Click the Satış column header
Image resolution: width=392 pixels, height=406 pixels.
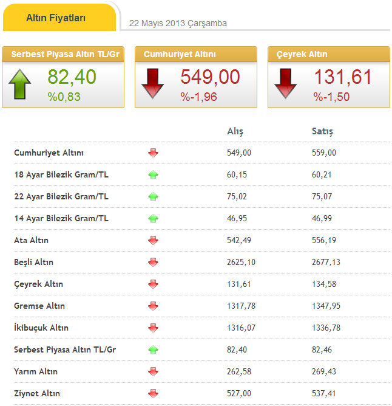(322, 132)
